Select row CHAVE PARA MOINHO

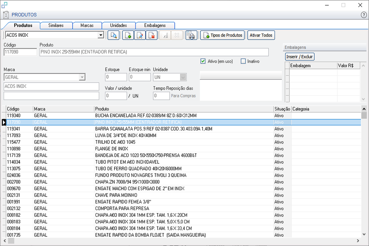point(183,195)
